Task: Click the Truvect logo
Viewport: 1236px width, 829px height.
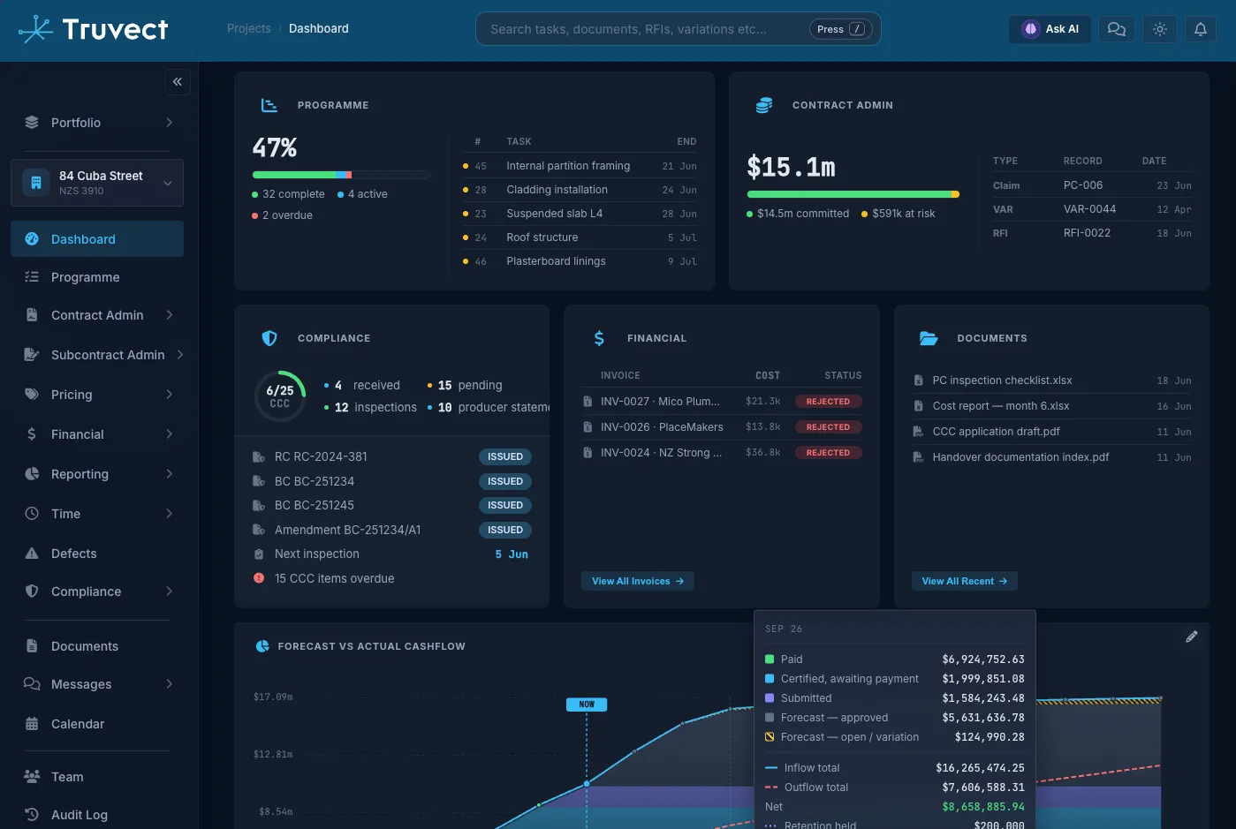Action: click(x=93, y=29)
